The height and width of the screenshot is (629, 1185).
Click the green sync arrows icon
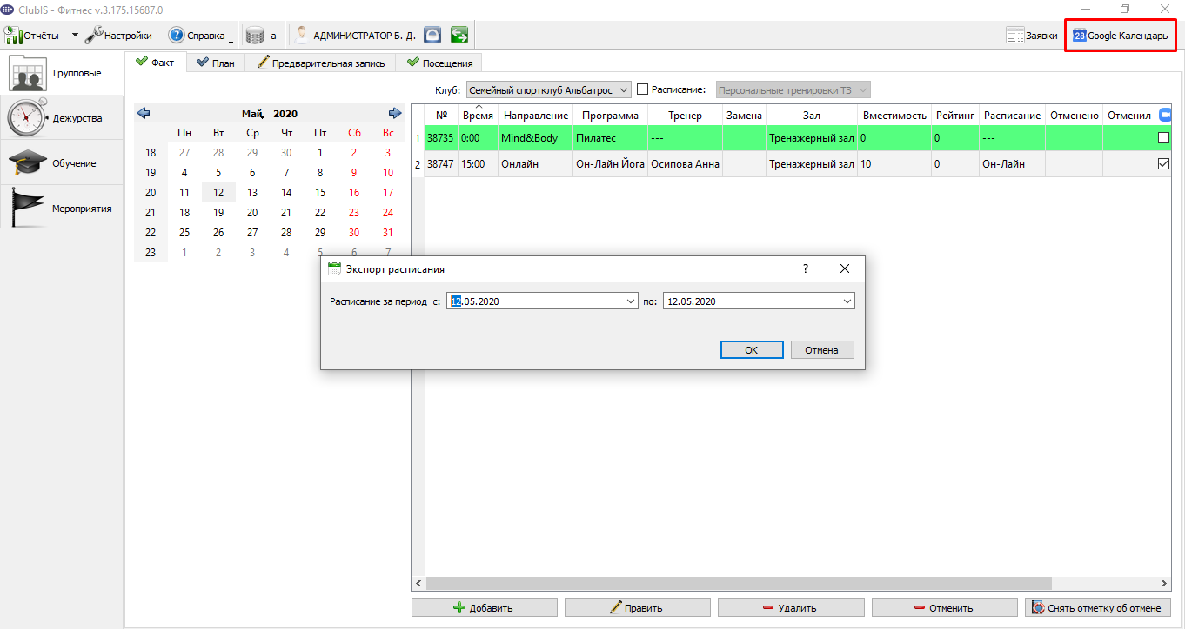(x=459, y=36)
